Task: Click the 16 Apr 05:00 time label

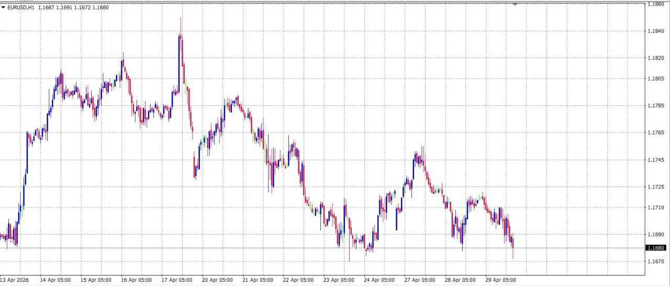Action: coord(136,280)
